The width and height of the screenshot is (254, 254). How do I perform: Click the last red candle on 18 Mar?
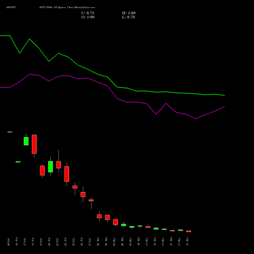(x=188, y=231)
